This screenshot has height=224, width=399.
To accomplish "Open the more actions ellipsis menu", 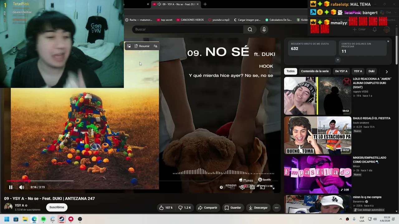I will (x=276, y=208).
